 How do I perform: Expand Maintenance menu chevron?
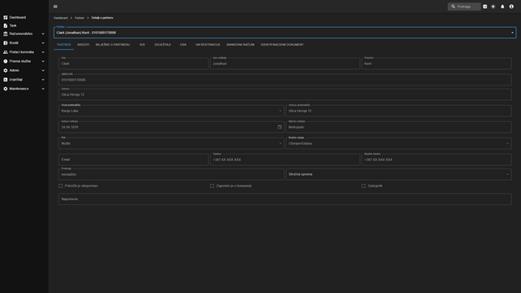(x=43, y=89)
